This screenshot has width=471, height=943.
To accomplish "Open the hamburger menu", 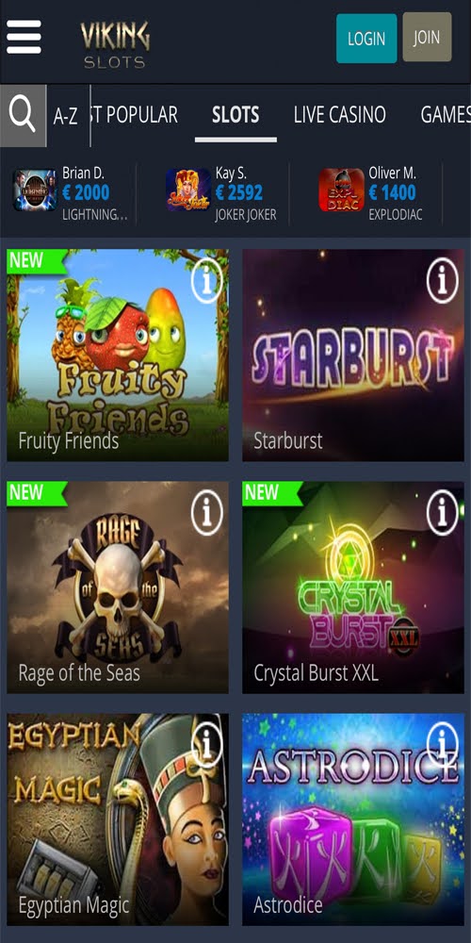I will (x=24, y=38).
